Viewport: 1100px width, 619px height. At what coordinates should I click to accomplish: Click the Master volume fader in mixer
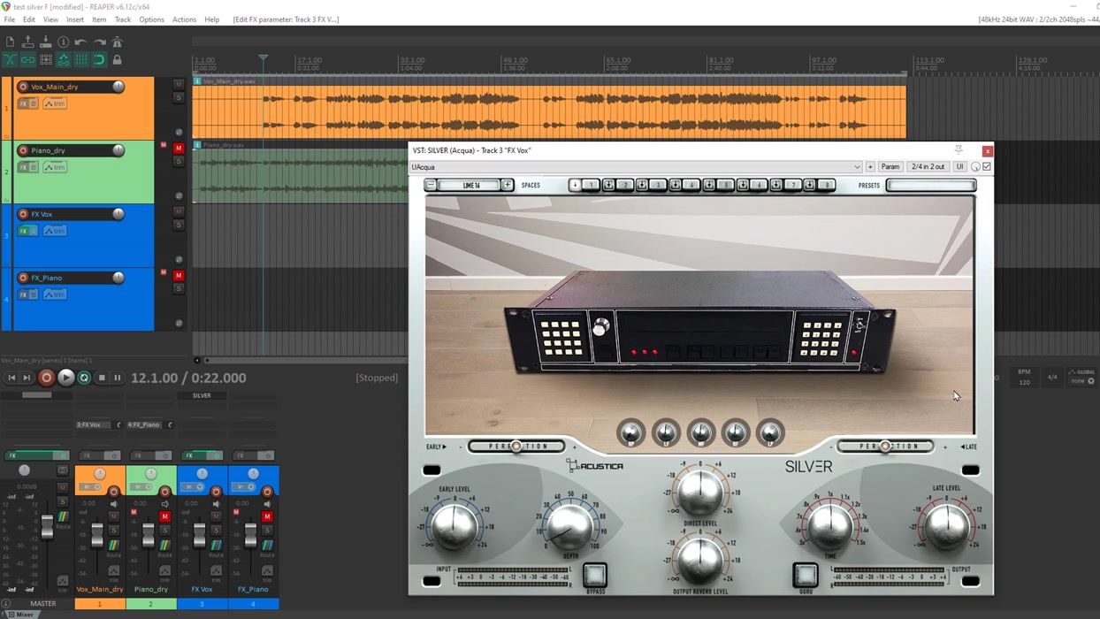47,528
